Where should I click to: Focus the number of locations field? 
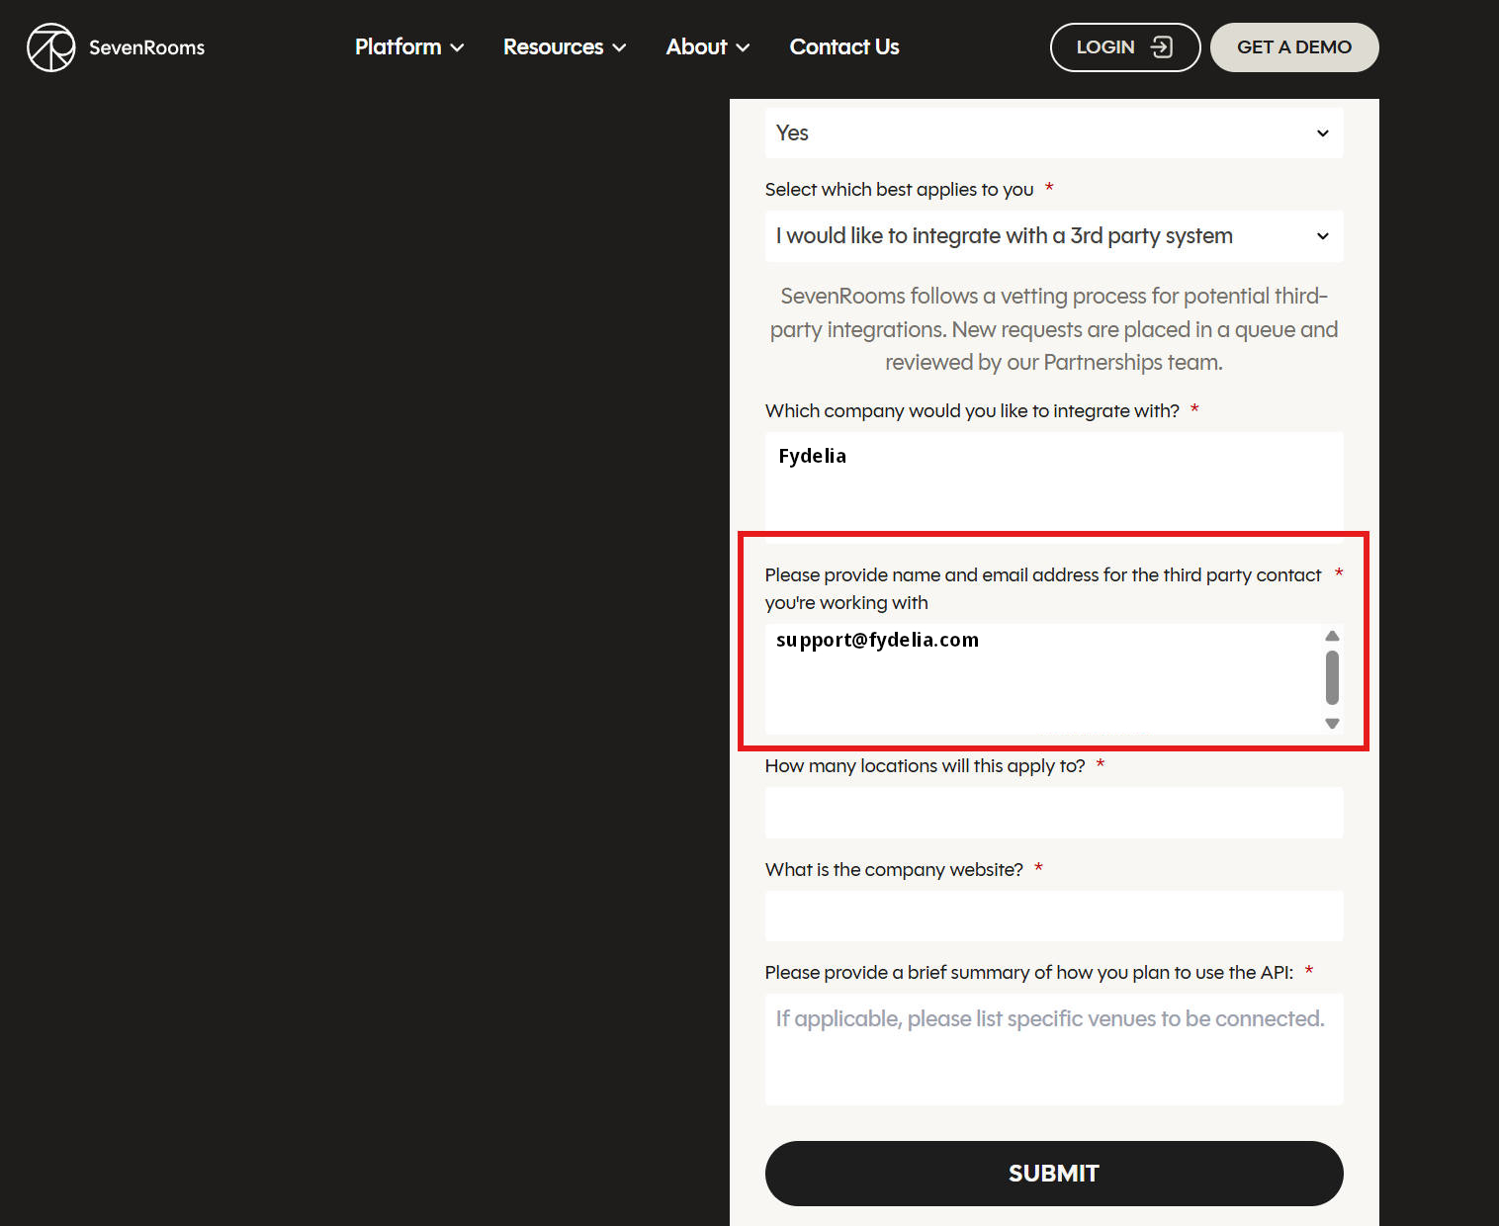(1053, 813)
